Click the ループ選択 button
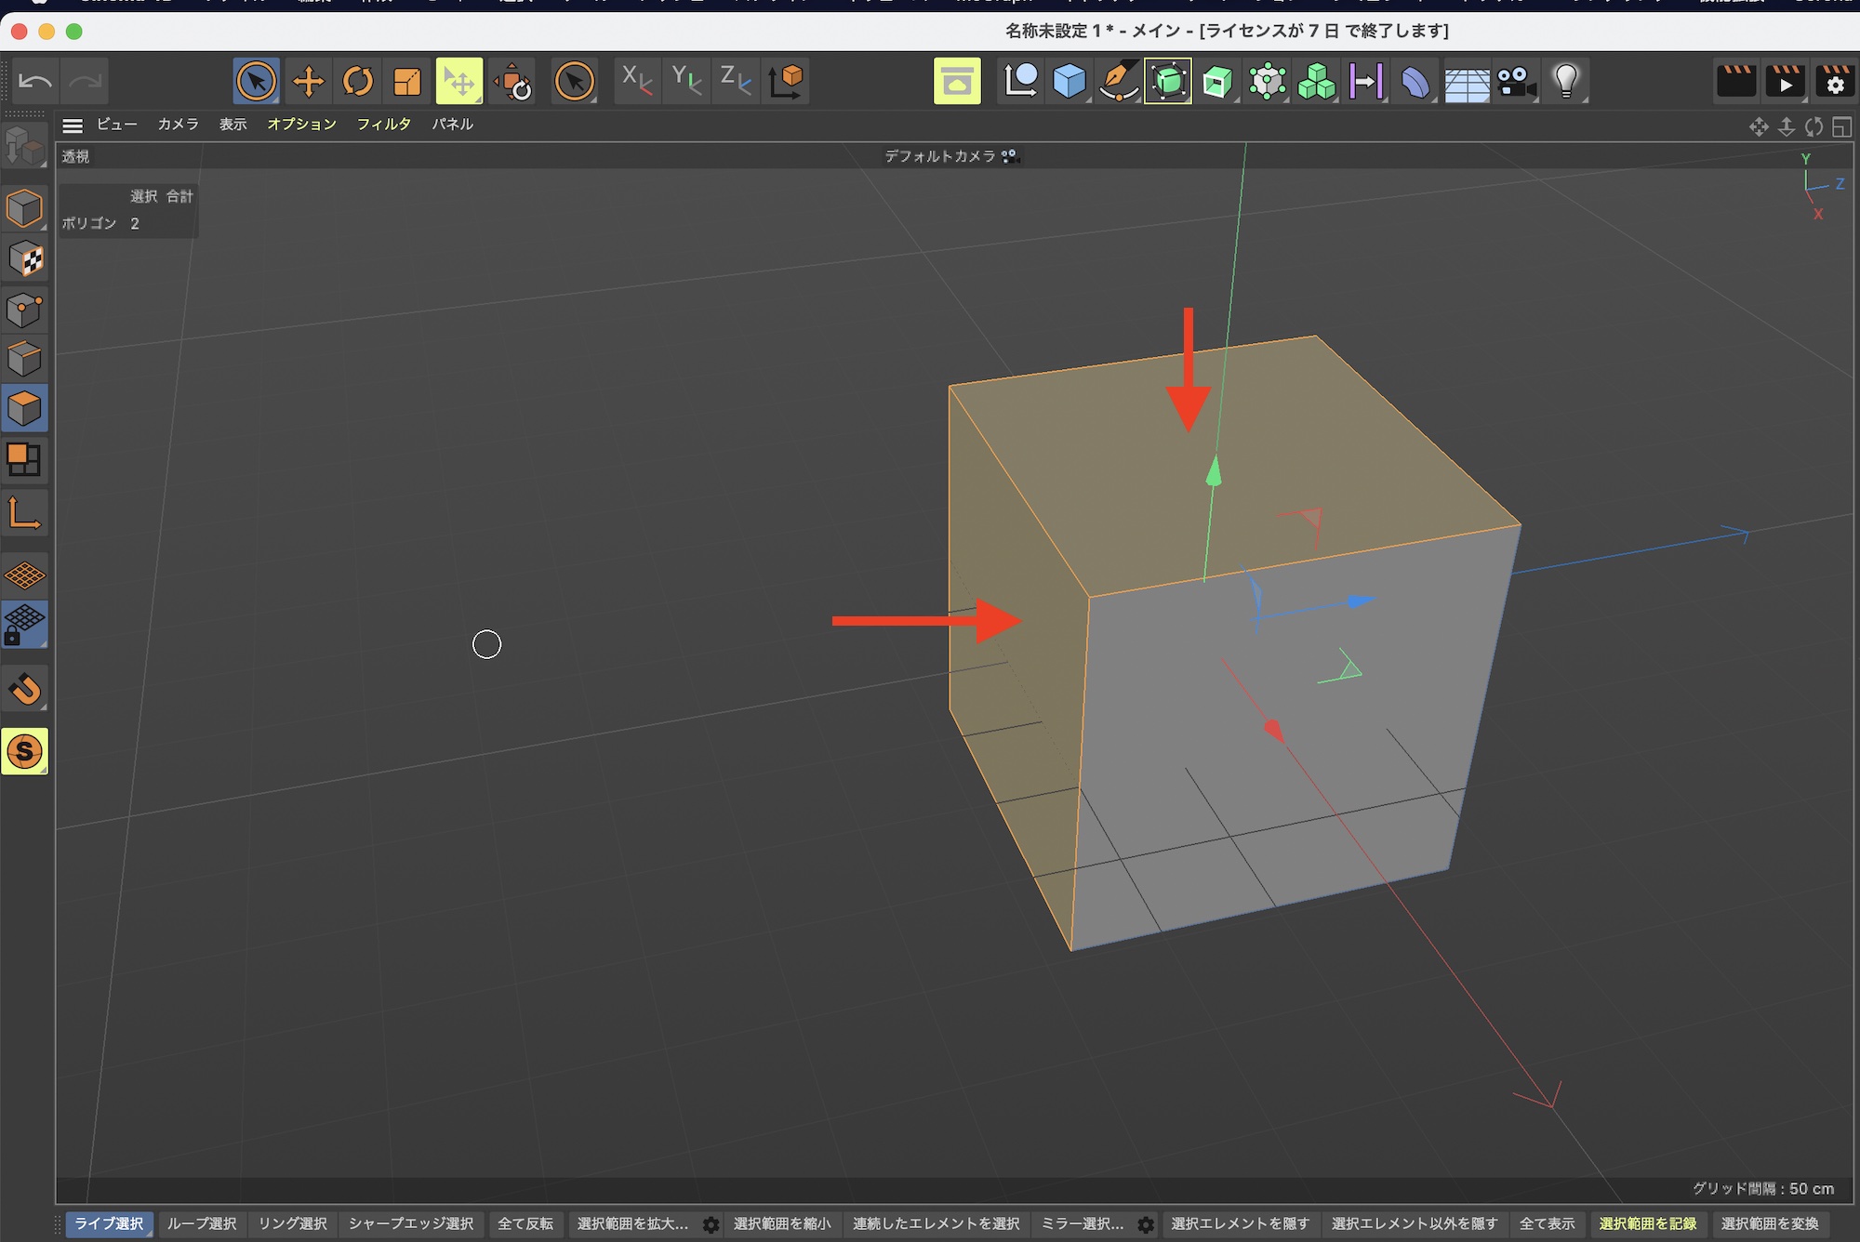1860x1242 pixels. (x=202, y=1223)
